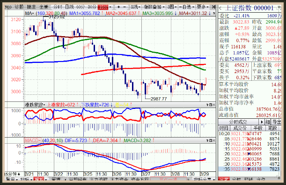The width and height of the screenshot is (286, 185).
Task: Click the 3/29 date marker on time axis
Action: [205, 174]
